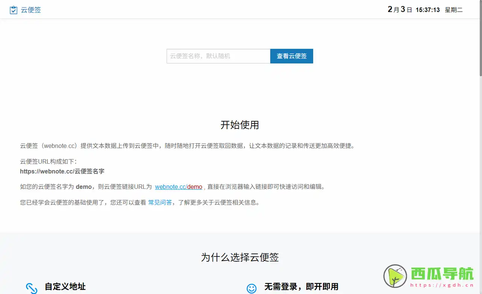
Task: Click the 开始使用 section heading
Action: [239, 125]
